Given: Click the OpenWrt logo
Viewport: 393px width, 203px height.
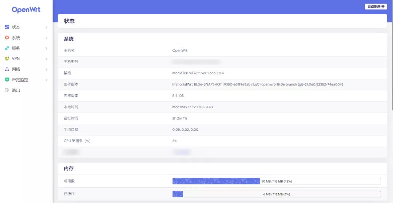Looking at the screenshot, I should tap(26, 10).
